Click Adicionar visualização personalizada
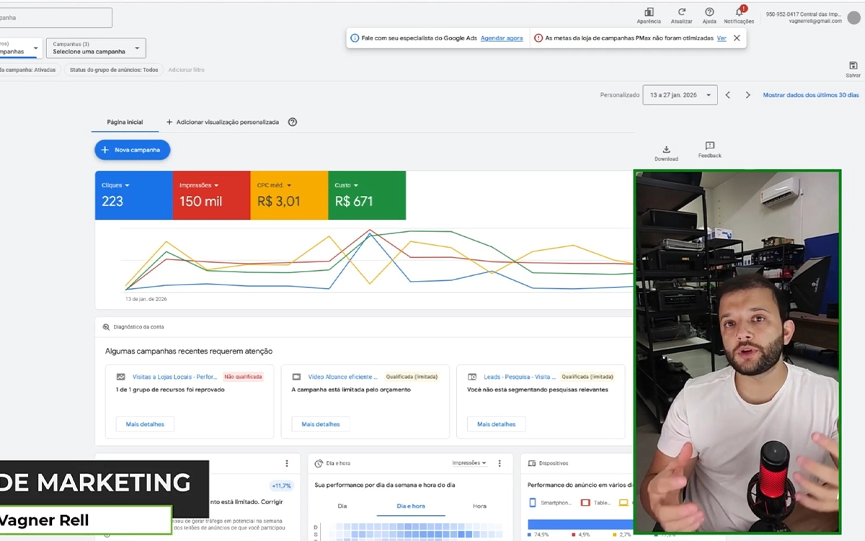This screenshot has height=541, width=865. 223,122
